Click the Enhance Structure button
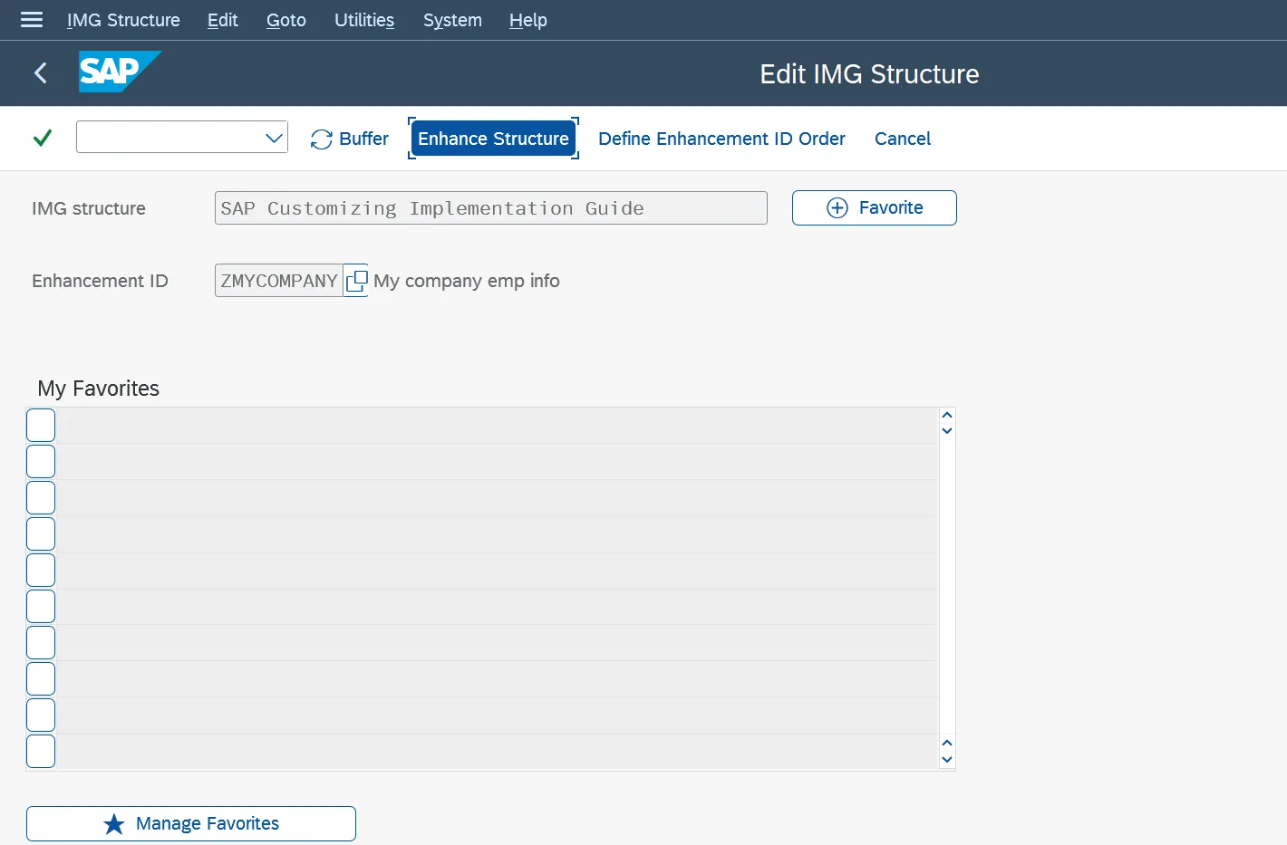 tap(493, 138)
